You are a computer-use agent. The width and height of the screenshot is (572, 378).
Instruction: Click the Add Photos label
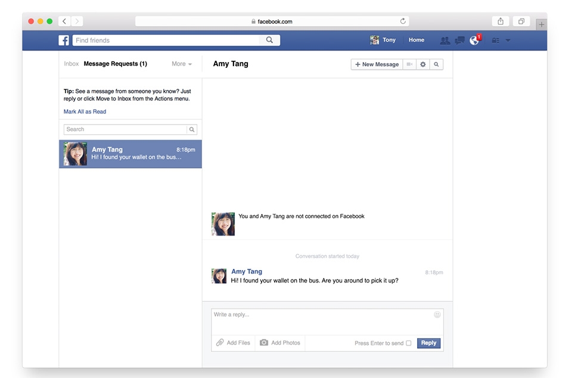click(x=285, y=343)
